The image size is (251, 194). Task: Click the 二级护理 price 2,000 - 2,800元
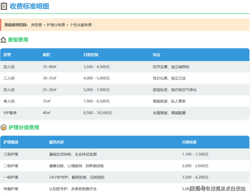195,166
